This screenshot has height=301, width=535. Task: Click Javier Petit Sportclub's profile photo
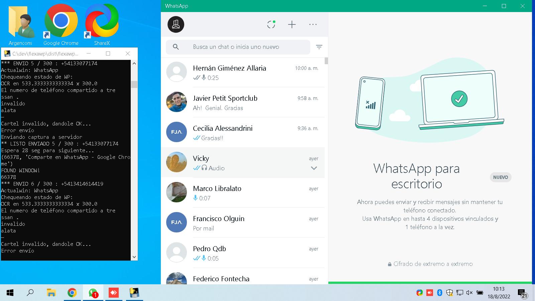click(177, 102)
